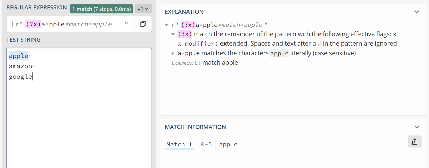Viewport: 429px width, 168px height.
Task: Click the export match information icon
Action: coord(415,141)
